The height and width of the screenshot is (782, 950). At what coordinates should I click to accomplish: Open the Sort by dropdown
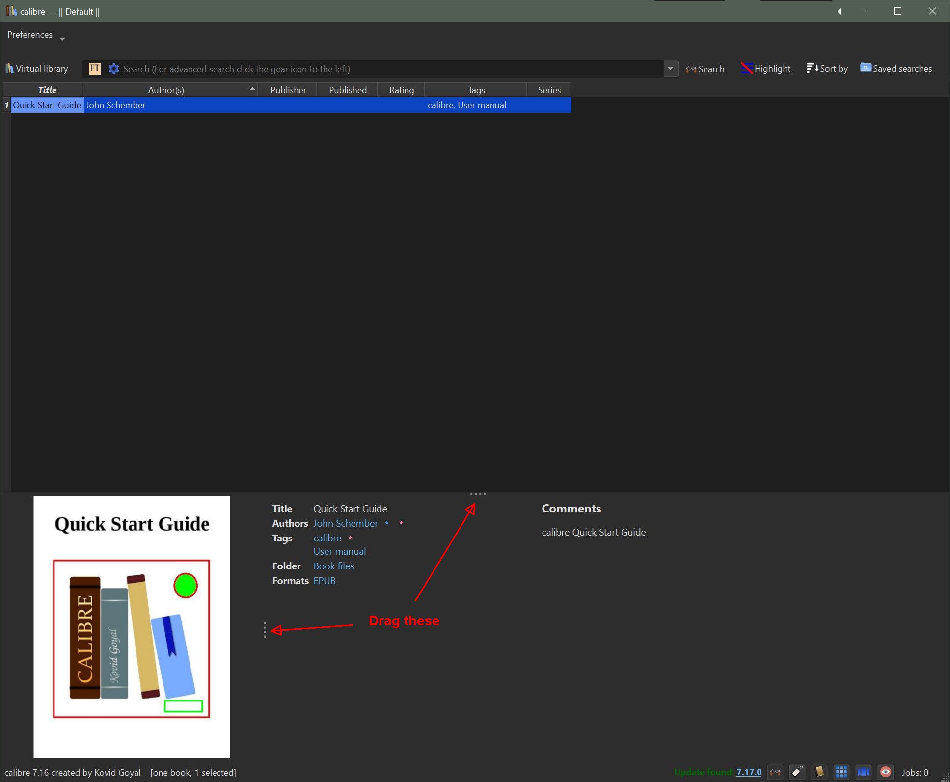(827, 69)
